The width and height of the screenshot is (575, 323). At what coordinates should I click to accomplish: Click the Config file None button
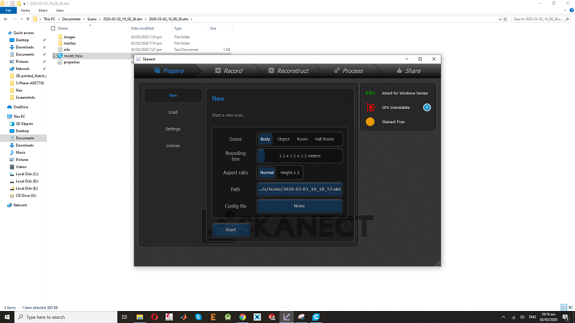coord(299,206)
